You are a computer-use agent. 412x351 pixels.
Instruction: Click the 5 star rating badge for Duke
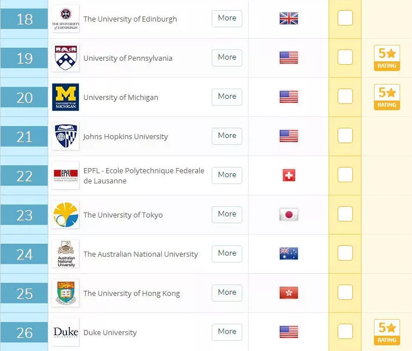coord(387,332)
